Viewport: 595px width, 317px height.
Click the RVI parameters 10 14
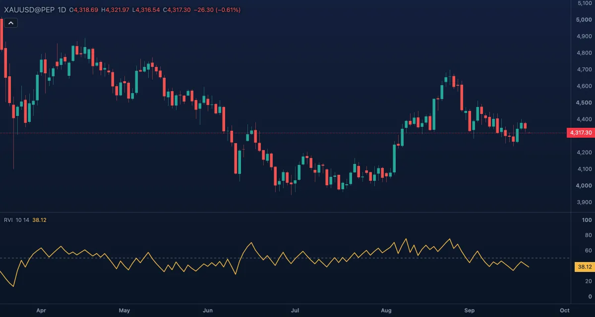(x=22, y=220)
